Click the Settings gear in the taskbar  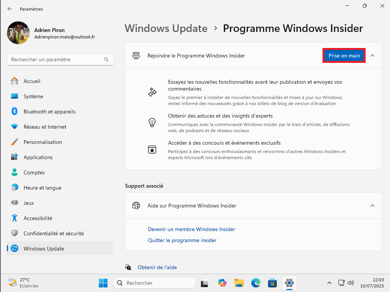[x=289, y=283]
